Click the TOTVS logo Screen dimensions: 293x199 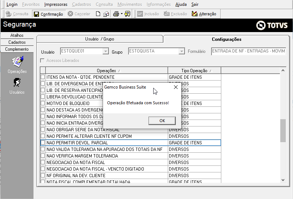click(x=272, y=25)
